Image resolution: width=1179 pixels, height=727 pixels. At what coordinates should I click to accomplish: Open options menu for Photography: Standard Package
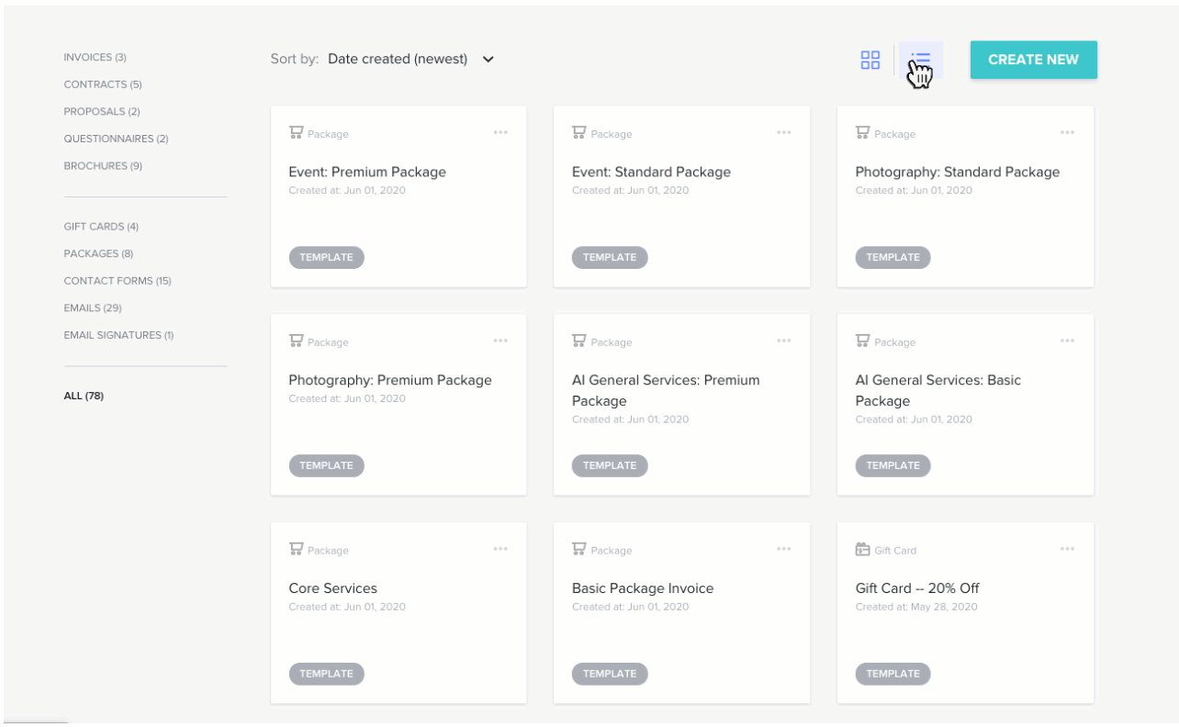click(x=1067, y=132)
